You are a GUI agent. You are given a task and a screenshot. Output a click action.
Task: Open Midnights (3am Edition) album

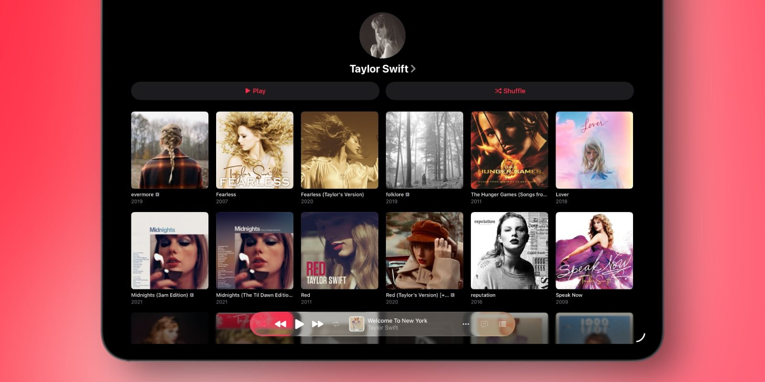pyautogui.click(x=170, y=251)
